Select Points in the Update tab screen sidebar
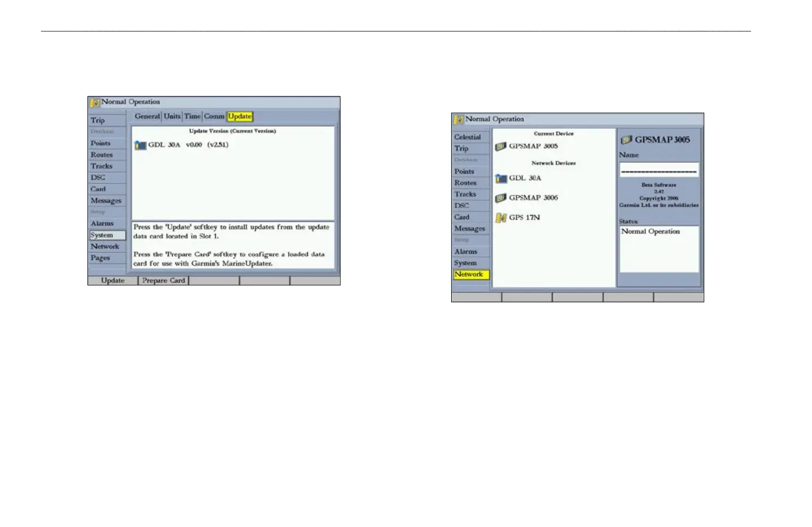Screen dimensions: 812x527 pos(107,144)
